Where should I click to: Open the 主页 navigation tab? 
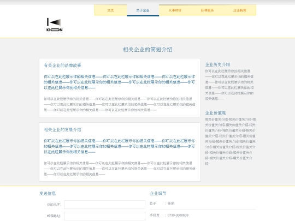(x=110, y=10)
